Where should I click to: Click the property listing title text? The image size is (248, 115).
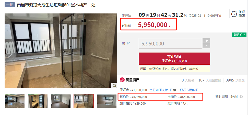point(56,5)
